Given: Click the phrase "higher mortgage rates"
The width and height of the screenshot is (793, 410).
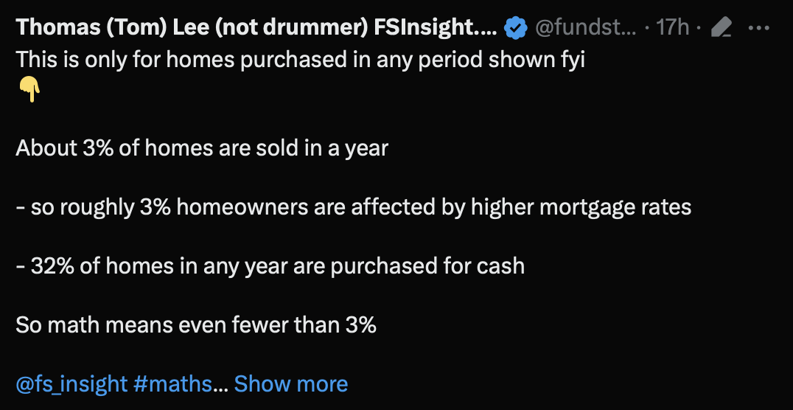Looking at the screenshot, I should [x=581, y=207].
